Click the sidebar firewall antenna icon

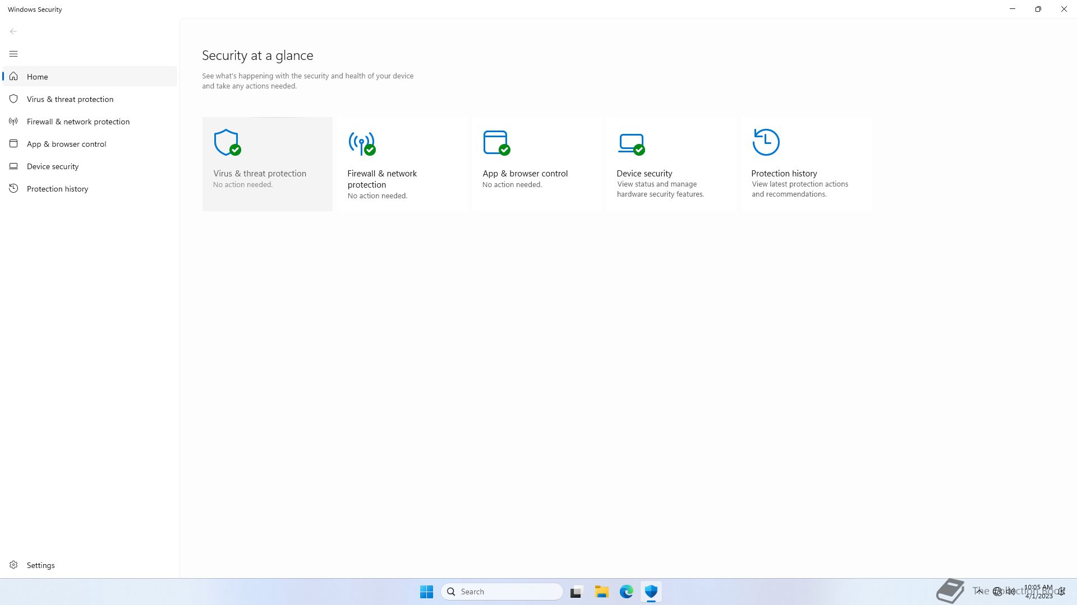(x=13, y=122)
